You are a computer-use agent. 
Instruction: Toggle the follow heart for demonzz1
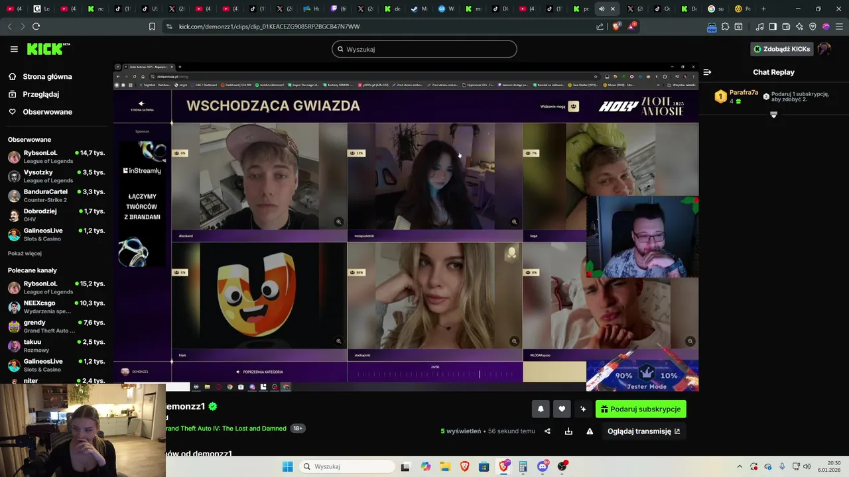[x=562, y=409]
